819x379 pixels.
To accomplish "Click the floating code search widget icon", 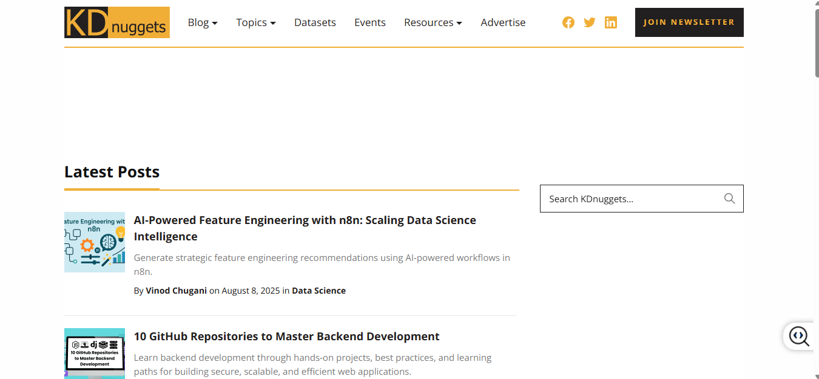I will 798,336.
